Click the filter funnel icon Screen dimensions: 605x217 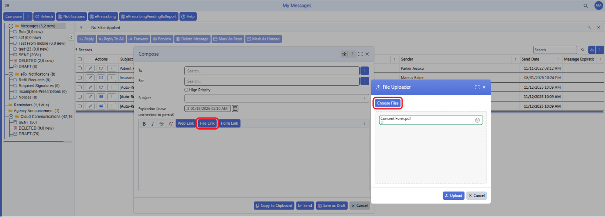81,27
